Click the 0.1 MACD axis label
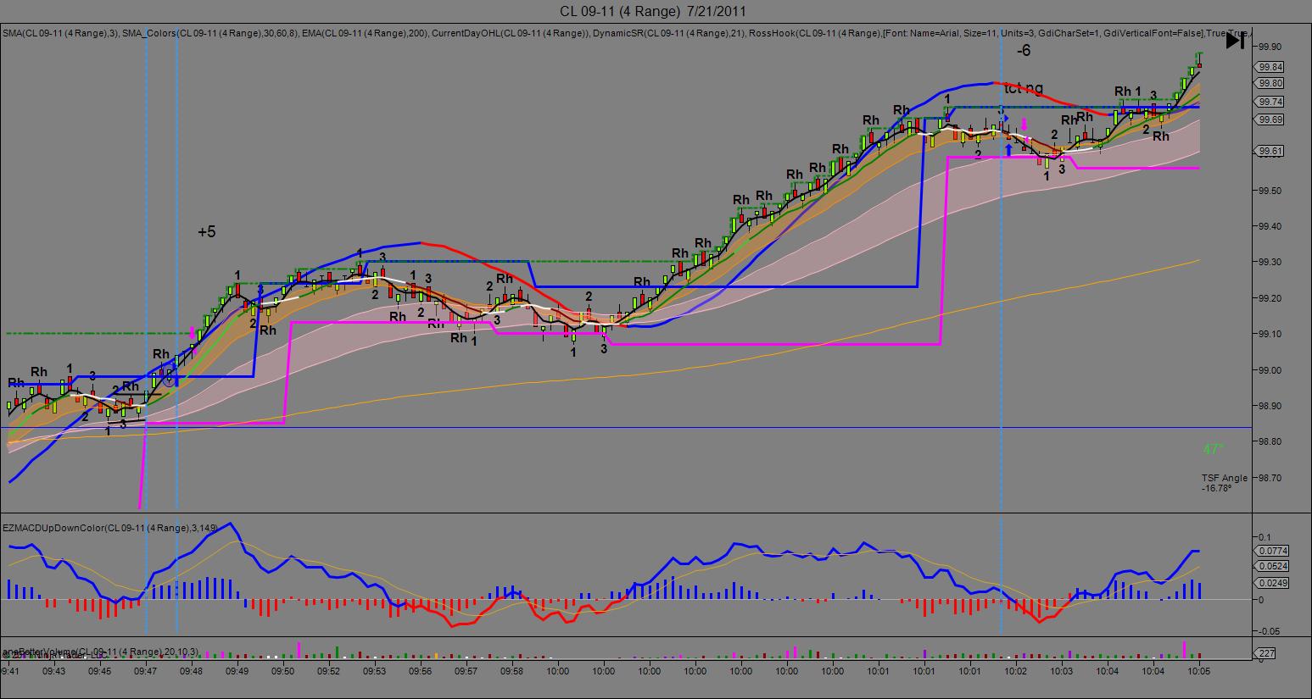Screen dimensions: 1312x699 pyautogui.click(x=1265, y=537)
